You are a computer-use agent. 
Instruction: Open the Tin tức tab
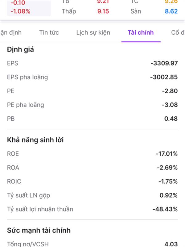49,33
